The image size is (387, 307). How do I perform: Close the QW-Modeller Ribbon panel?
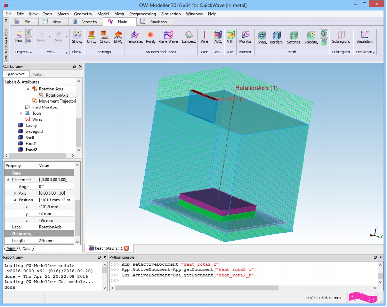point(6,20)
